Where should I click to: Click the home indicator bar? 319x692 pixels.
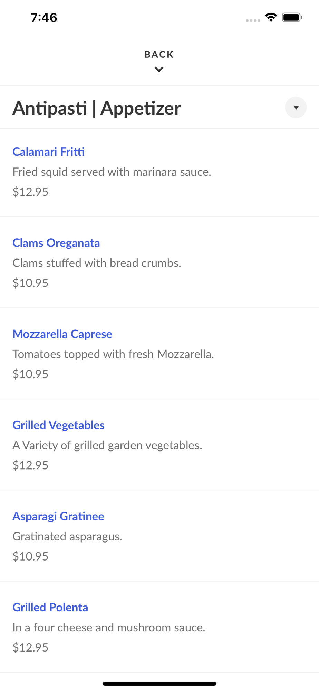159,684
